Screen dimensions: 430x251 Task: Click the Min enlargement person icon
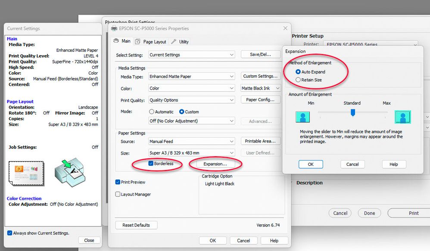(303, 117)
